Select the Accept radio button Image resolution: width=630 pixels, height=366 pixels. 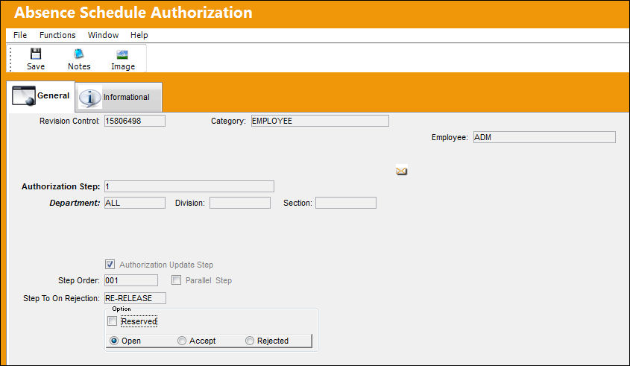coord(182,341)
